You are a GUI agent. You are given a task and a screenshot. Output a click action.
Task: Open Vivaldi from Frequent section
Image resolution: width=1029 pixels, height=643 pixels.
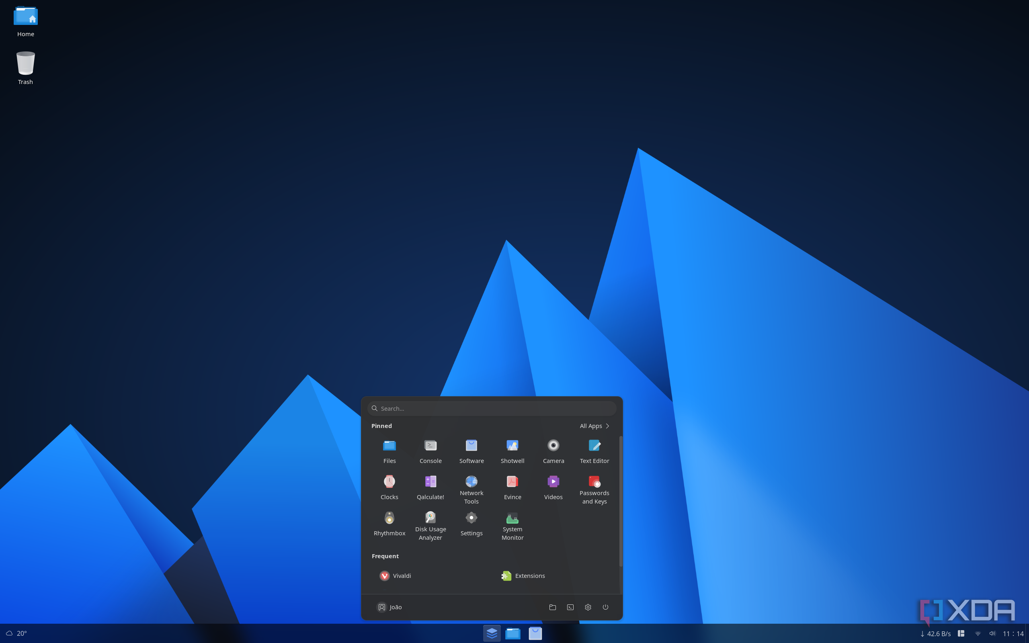(396, 575)
